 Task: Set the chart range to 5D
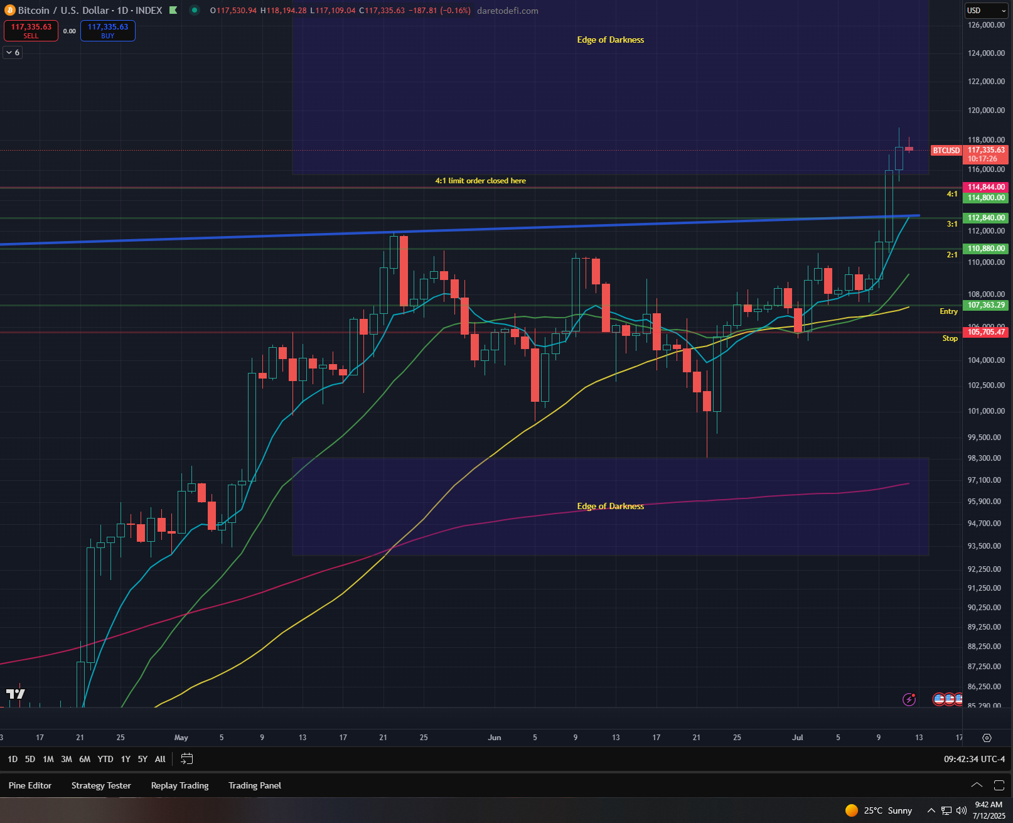coord(30,759)
